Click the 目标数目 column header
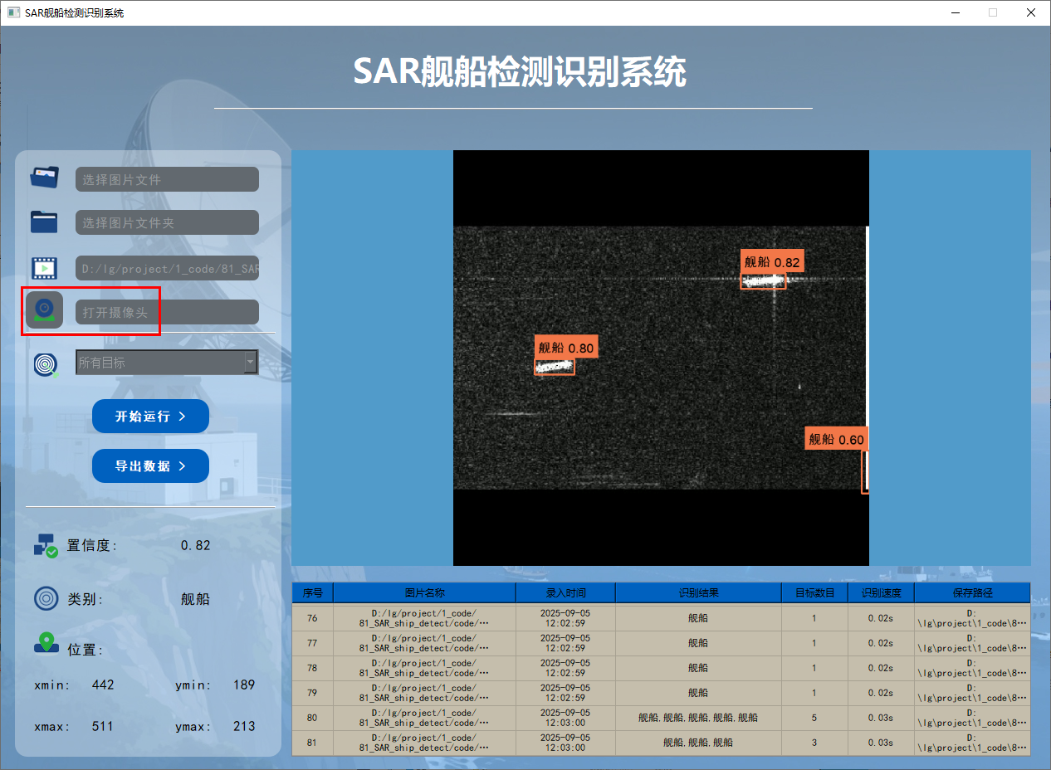Screen dimensions: 1051x770 click(x=814, y=592)
